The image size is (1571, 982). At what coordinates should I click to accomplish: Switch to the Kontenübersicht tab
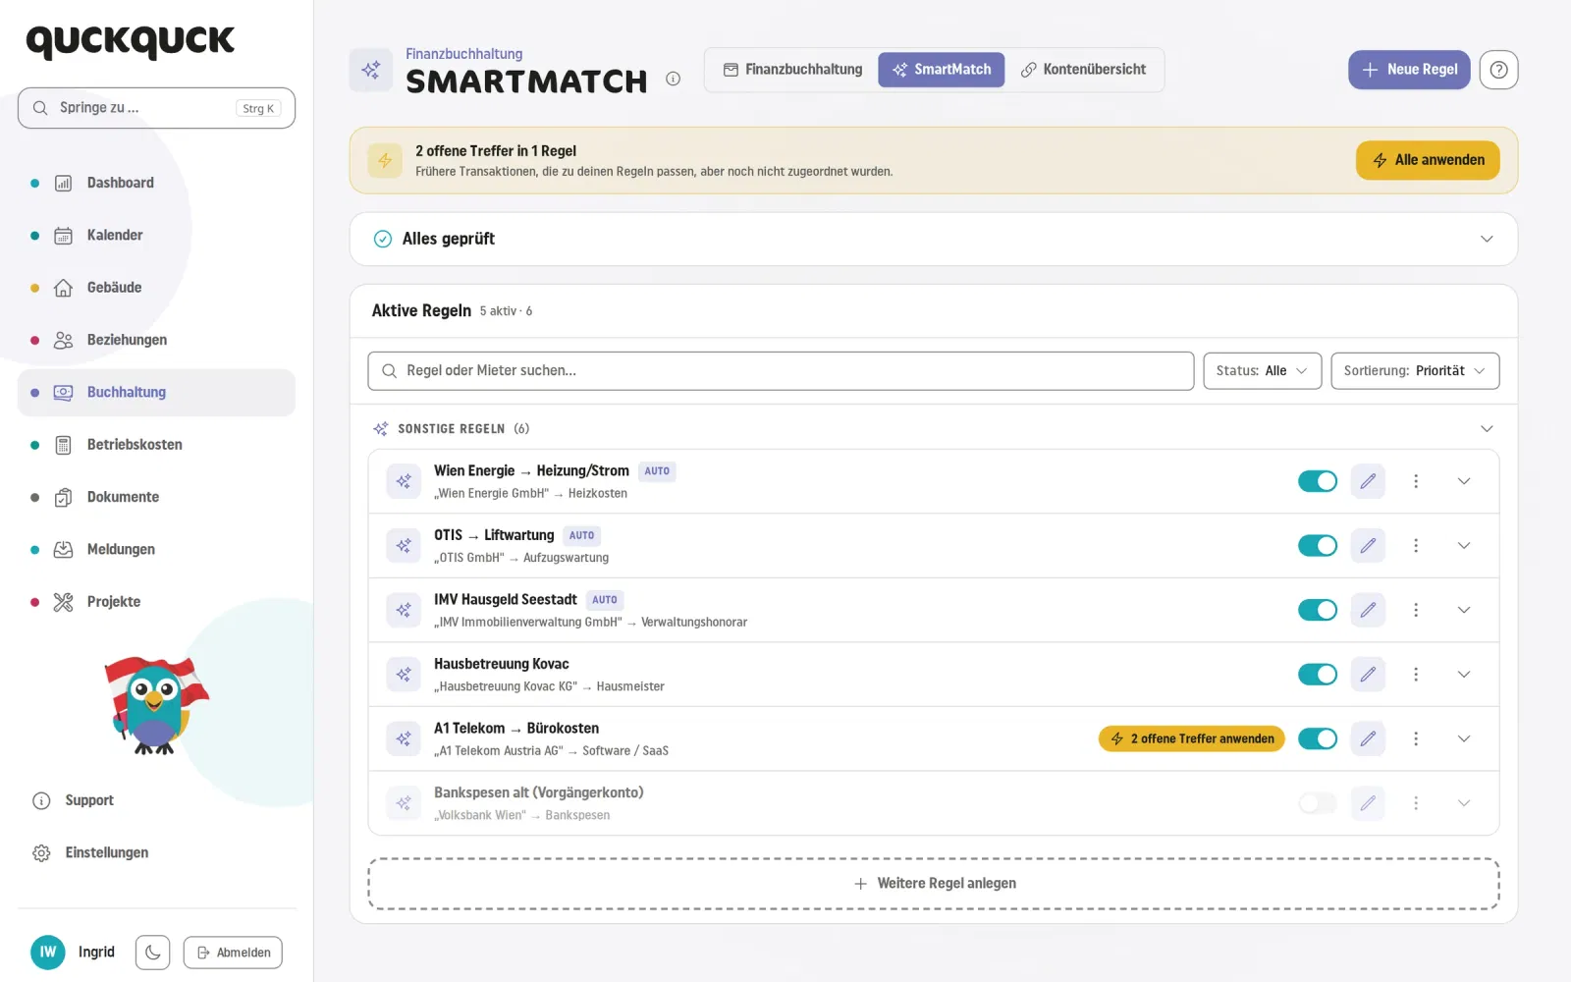click(1083, 70)
